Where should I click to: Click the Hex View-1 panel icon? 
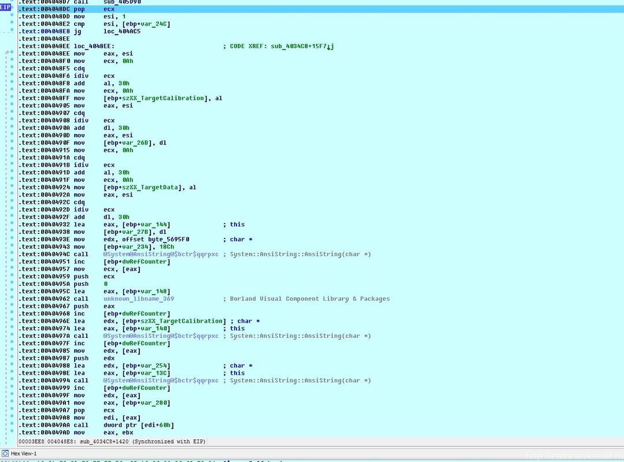(x=5, y=453)
